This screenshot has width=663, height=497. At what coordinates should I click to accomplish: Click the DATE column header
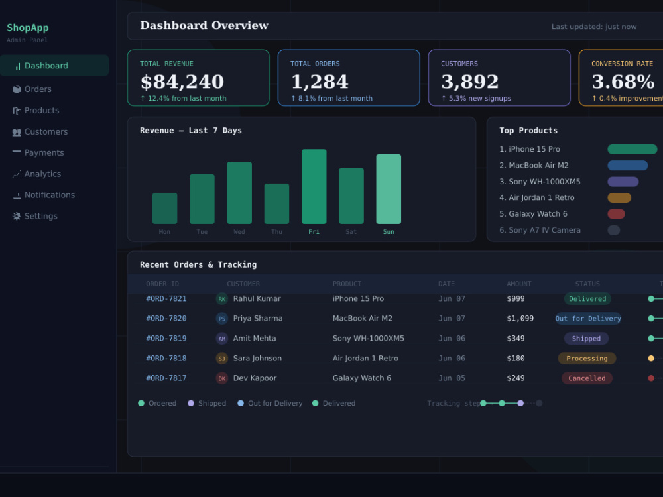(x=446, y=284)
